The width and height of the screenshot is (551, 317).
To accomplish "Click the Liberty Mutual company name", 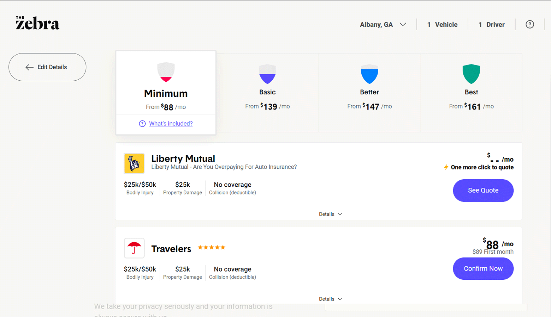I will pyautogui.click(x=183, y=158).
